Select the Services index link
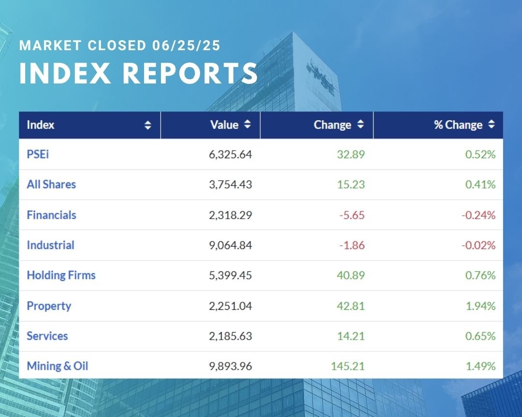This screenshot has height=417, width=522. [47, 336]
